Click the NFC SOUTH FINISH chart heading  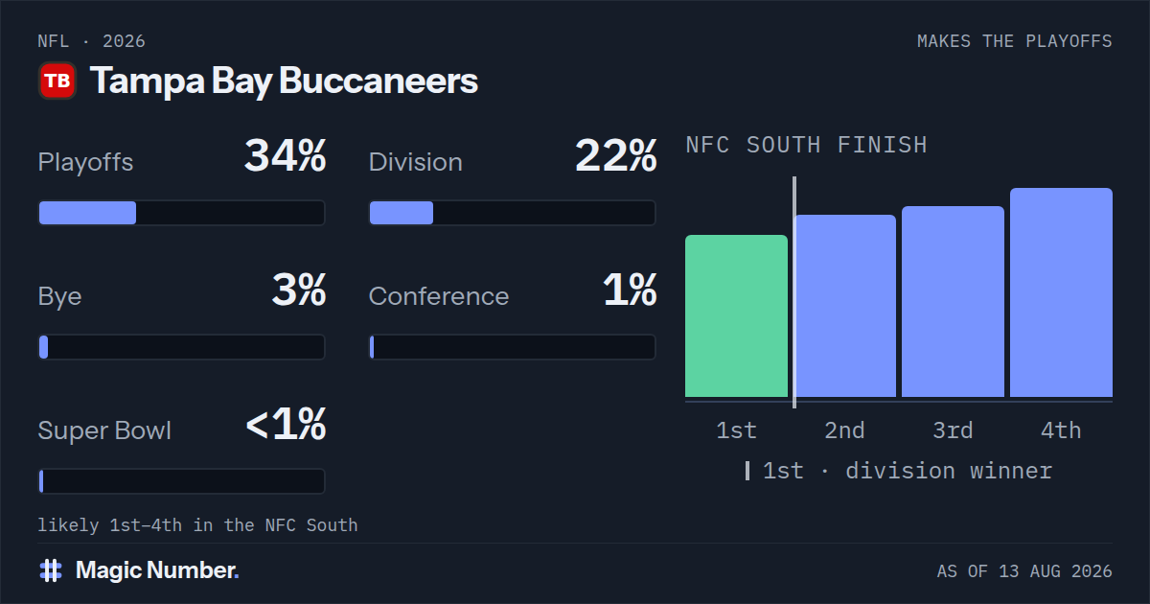click(806, 145)
